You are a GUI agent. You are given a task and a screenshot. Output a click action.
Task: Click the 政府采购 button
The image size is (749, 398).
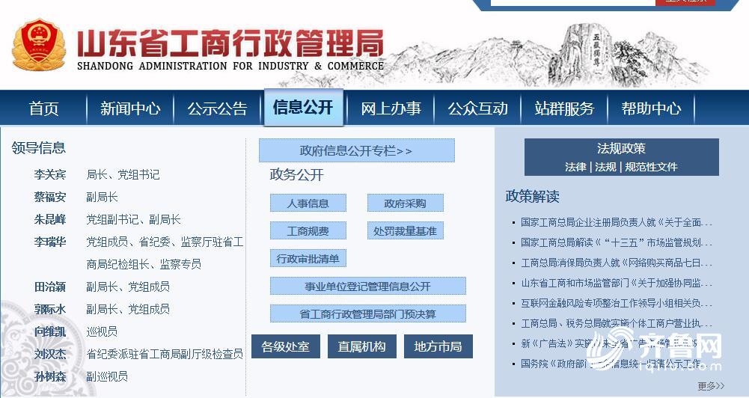click(405, 203)
